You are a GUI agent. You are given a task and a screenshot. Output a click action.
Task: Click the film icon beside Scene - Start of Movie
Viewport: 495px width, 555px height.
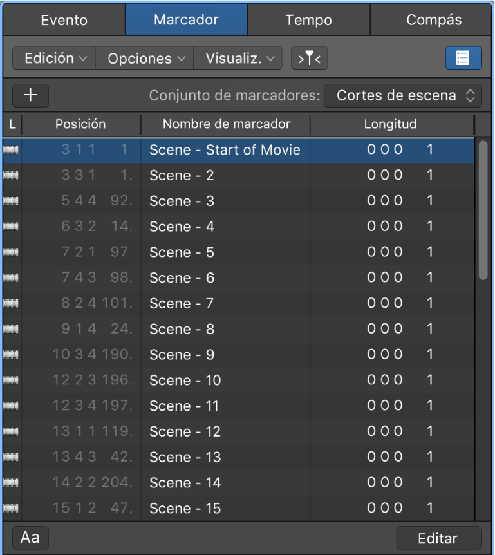(11, 149)
